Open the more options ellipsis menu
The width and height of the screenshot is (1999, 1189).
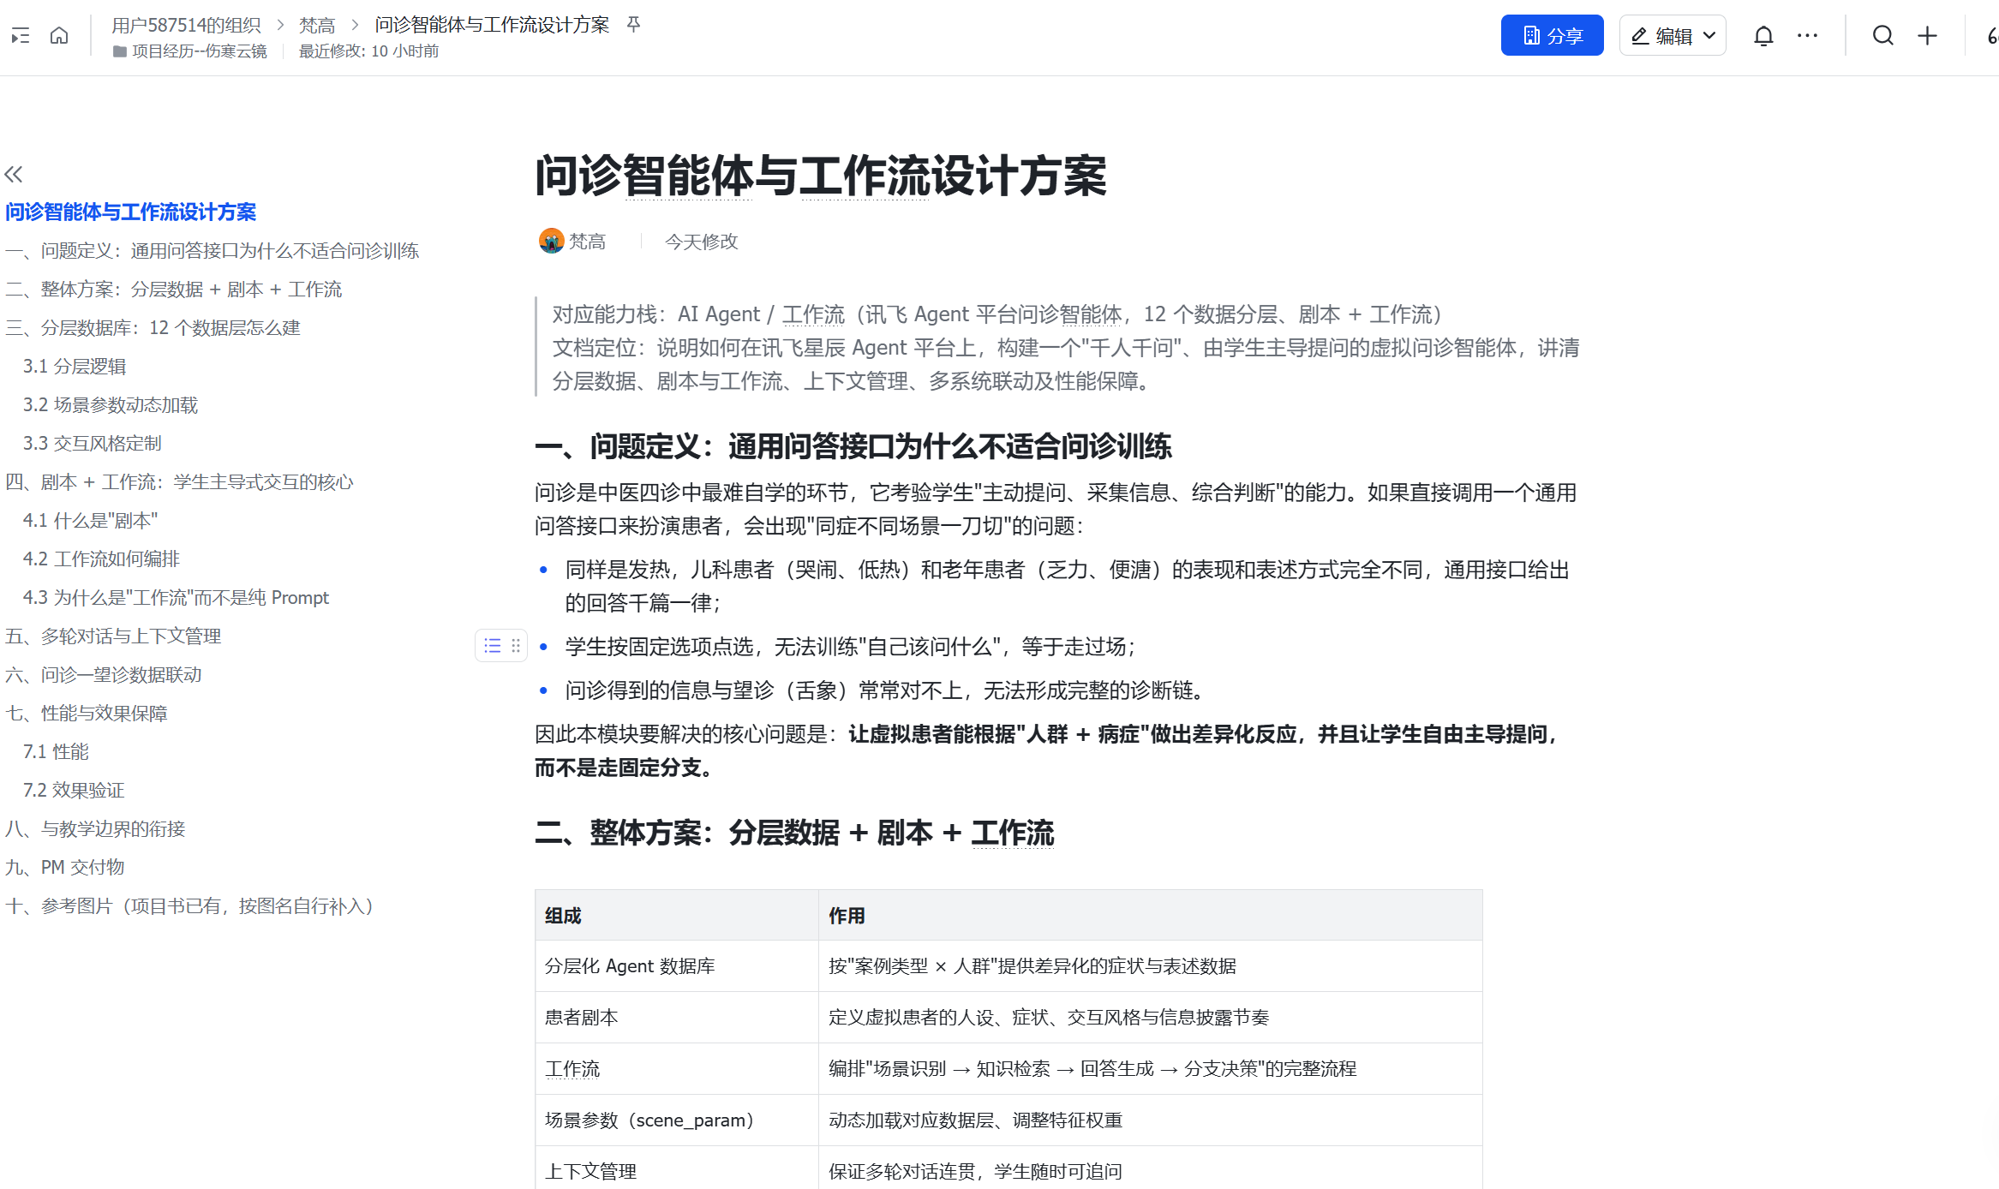pos(1807,36)
